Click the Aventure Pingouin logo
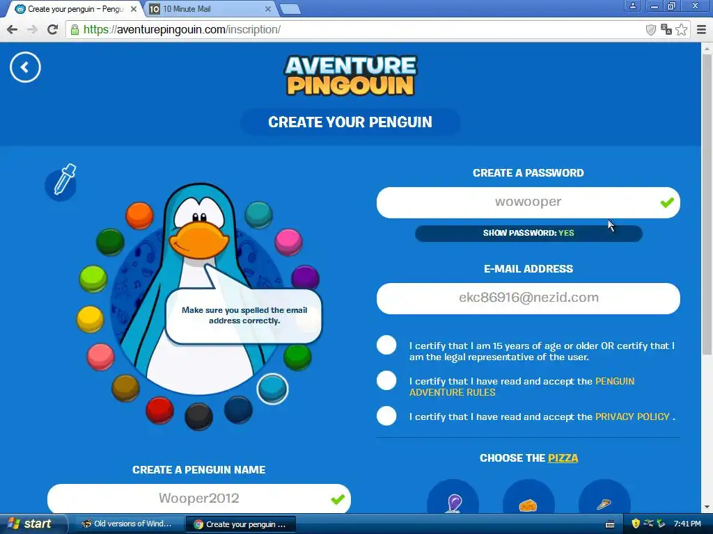Screen dimensions: 713x534 pos(350,75)
